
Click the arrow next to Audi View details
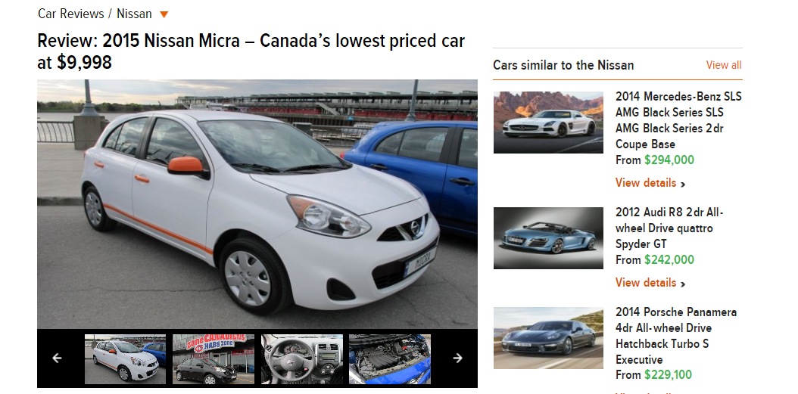[x=683, y=284]
